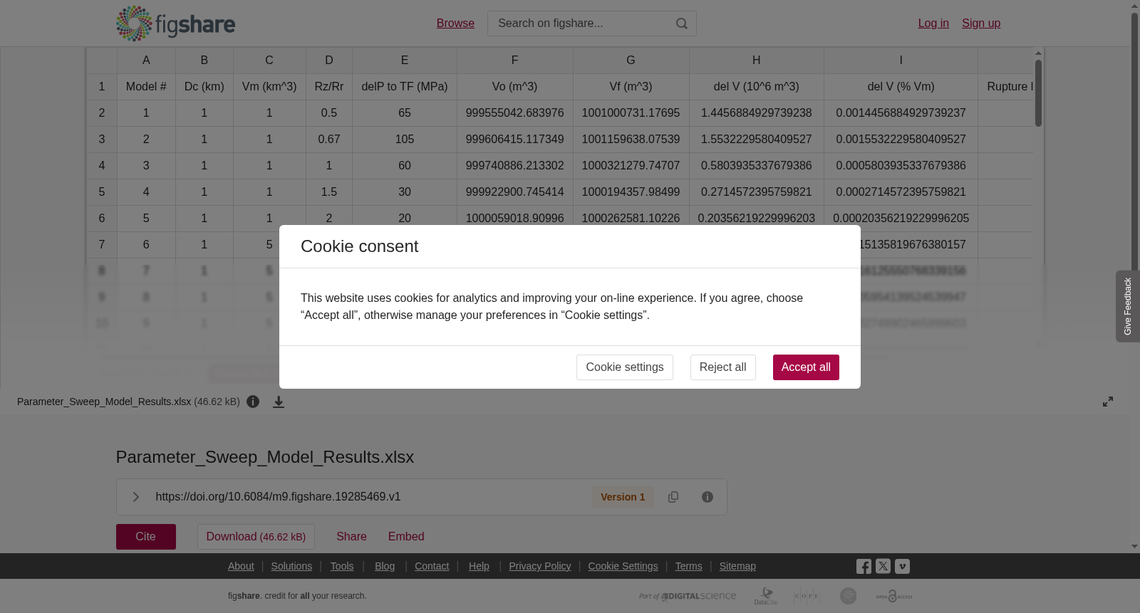Accept all cookies

pos(806,367)
